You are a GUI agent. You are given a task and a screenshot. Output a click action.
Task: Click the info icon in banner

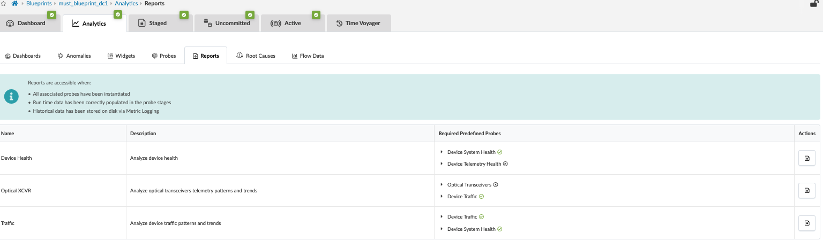pos(11,97)
